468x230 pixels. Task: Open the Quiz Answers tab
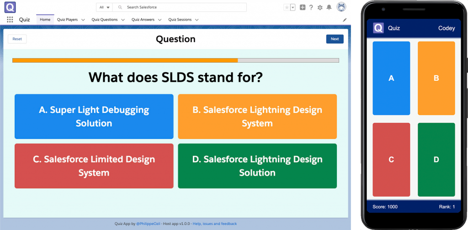click(143, 20)
